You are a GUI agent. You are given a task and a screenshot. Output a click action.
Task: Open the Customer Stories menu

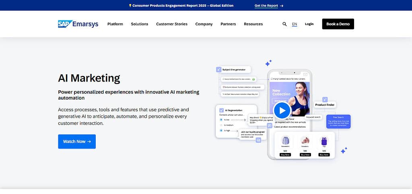click(x=171, y=24)
